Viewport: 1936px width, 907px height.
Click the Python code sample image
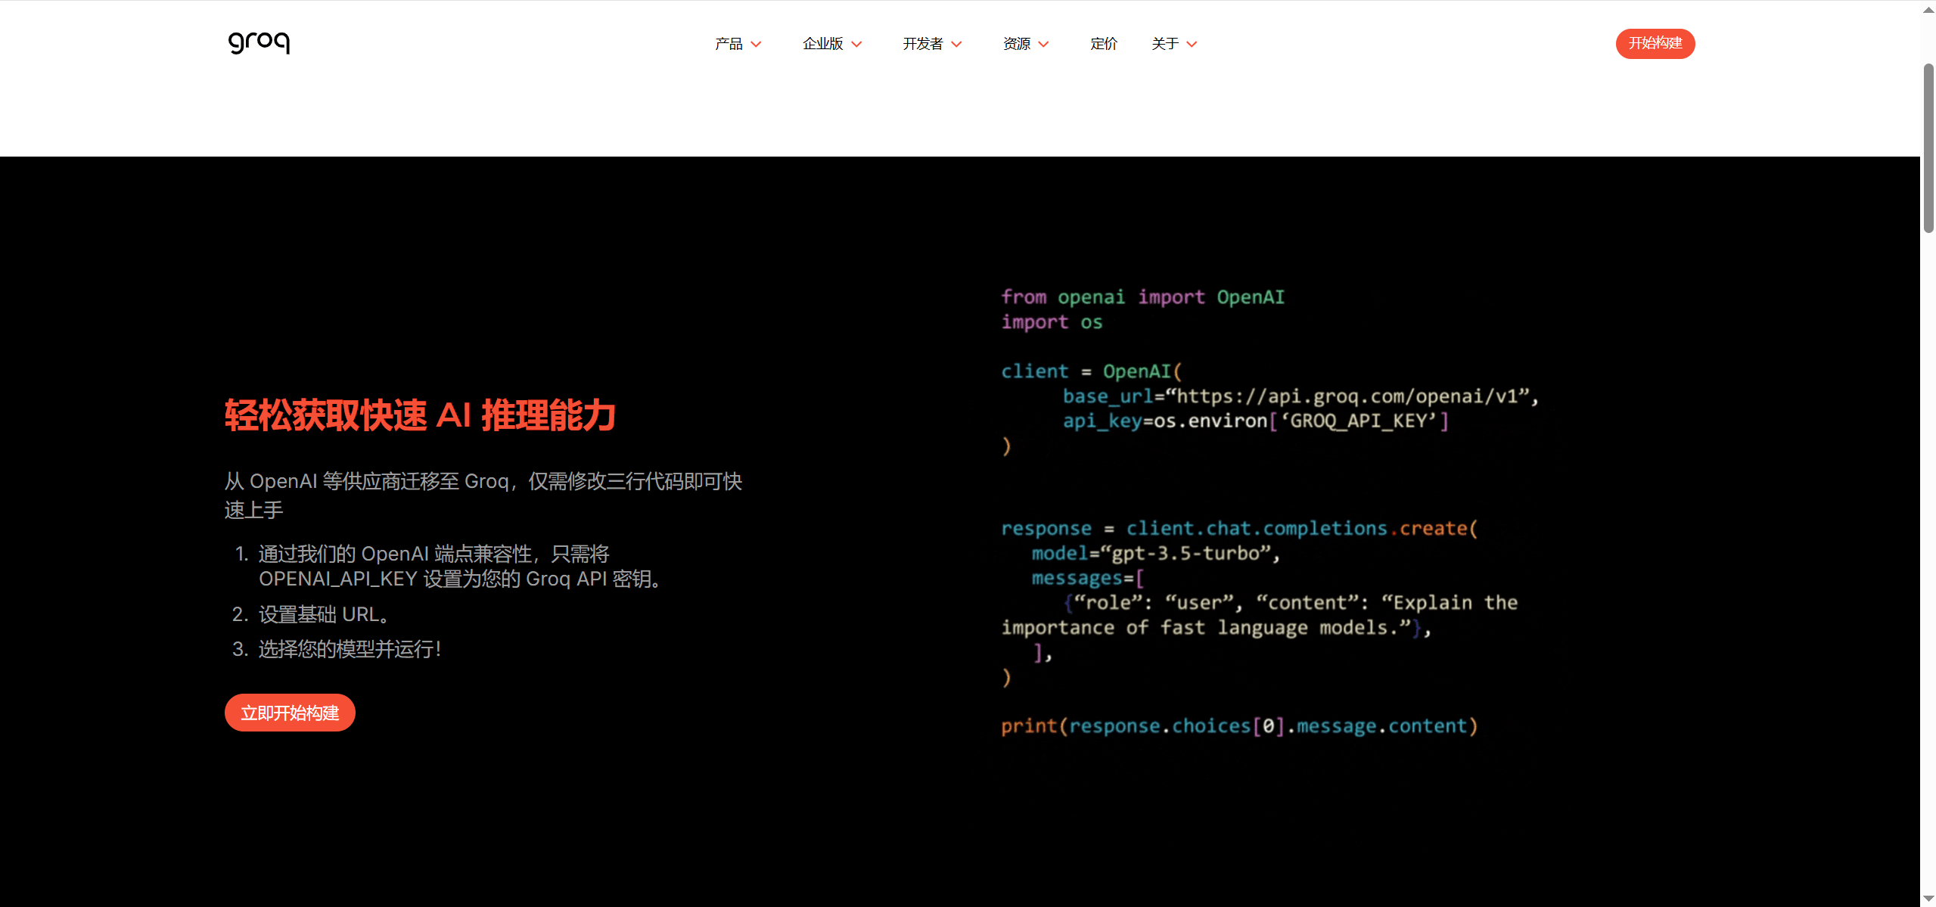1269,511
